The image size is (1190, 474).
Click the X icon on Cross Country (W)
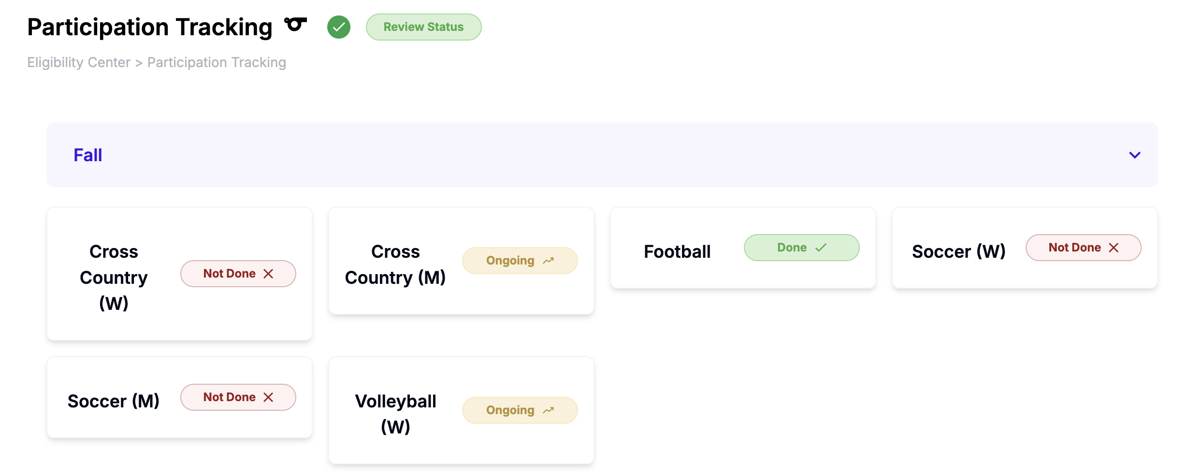[x=268, y=274]
